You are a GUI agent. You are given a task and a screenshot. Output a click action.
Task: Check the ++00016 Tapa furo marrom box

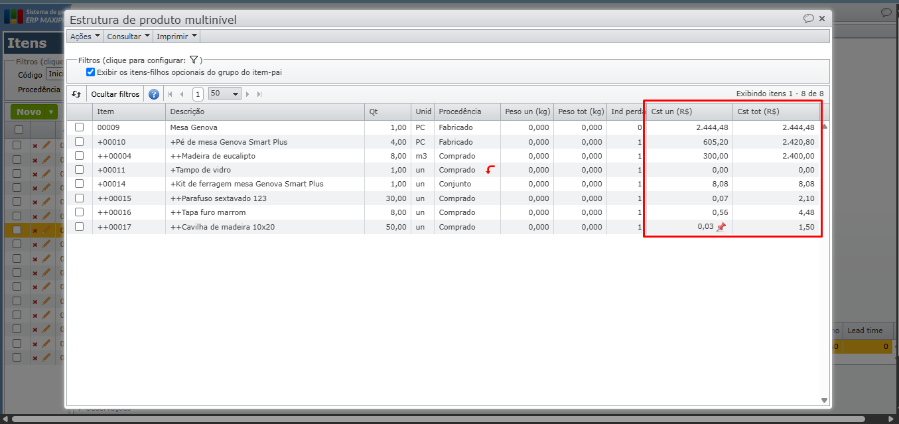pos(80,212)
